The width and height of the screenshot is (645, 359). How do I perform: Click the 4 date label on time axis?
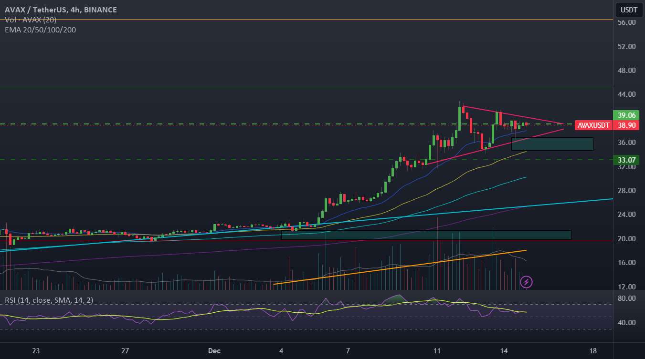pyautogui.click(x=281, y=351)
